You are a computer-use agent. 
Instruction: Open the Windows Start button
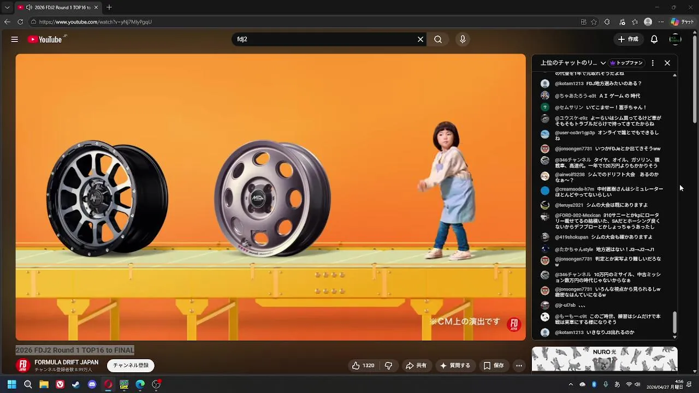(x=11, y=384)
